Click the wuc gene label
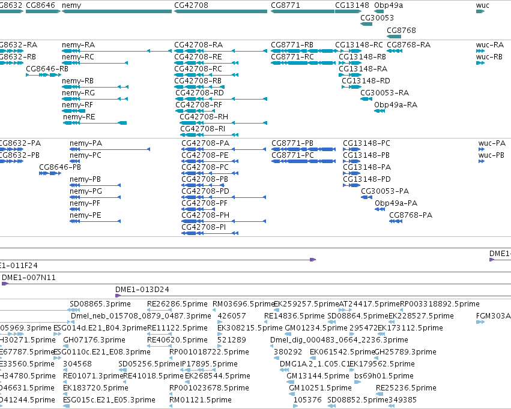 (482, 5)
